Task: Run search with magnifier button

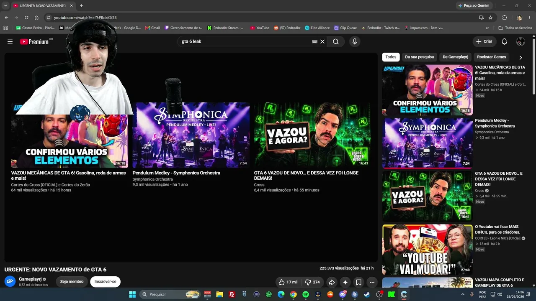Action: 336,41
